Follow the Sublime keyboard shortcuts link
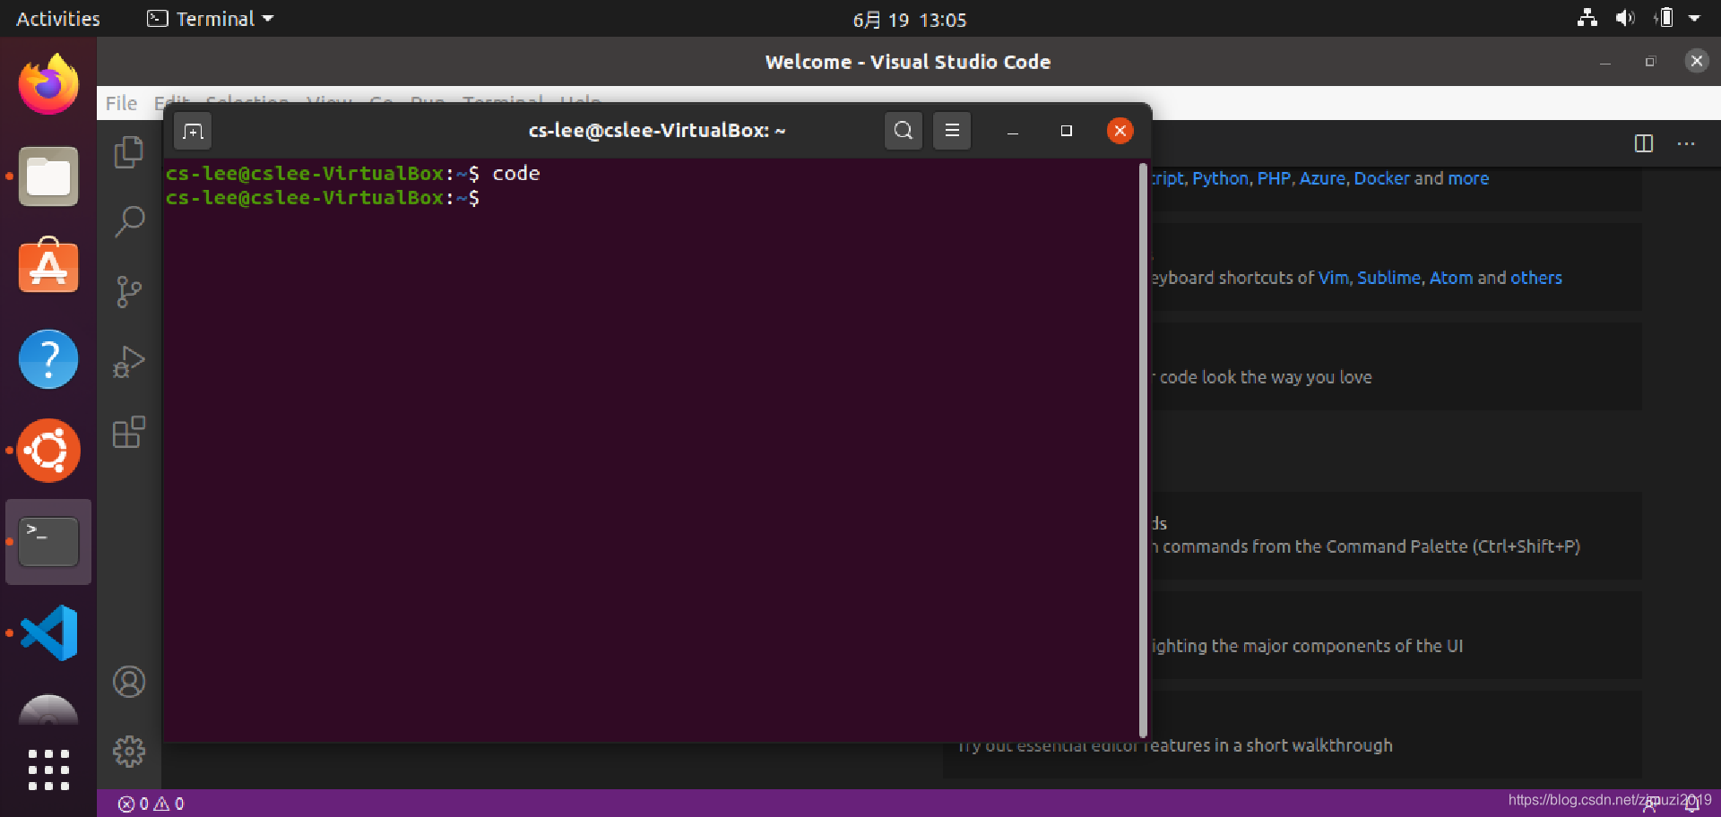This screenshot has height=817, width=1721. (1388, 278)
